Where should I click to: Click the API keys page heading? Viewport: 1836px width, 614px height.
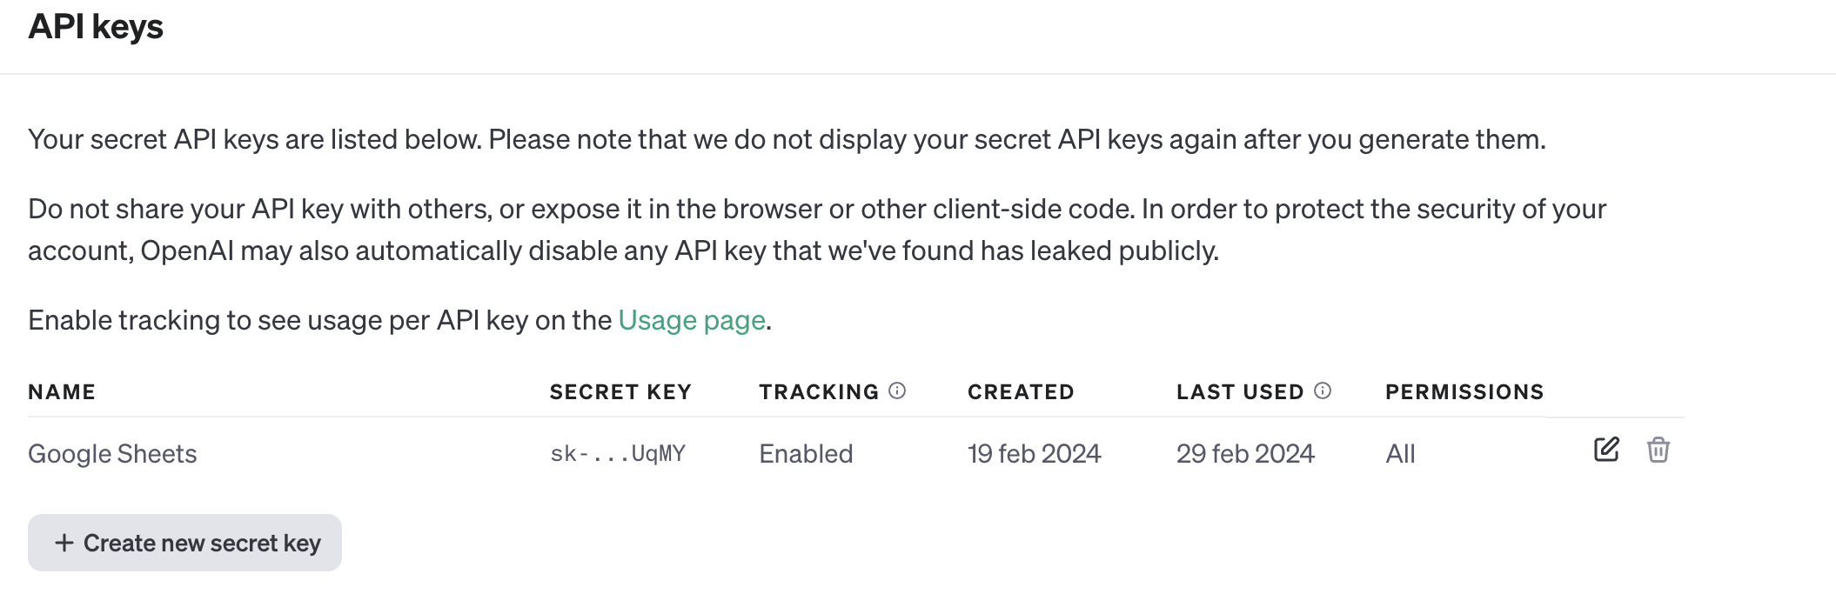96,27
